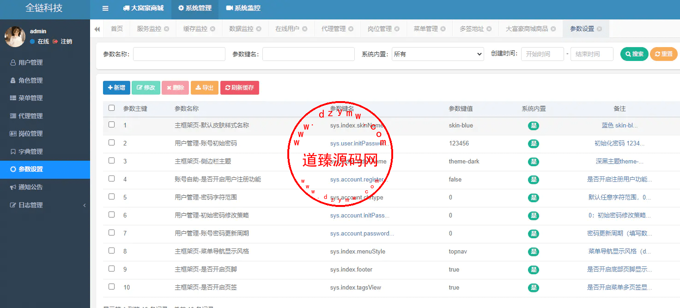The image size is (680, 308).
Task: Open the 系统内置 dropdown
Action: click(x=437, y=54)
